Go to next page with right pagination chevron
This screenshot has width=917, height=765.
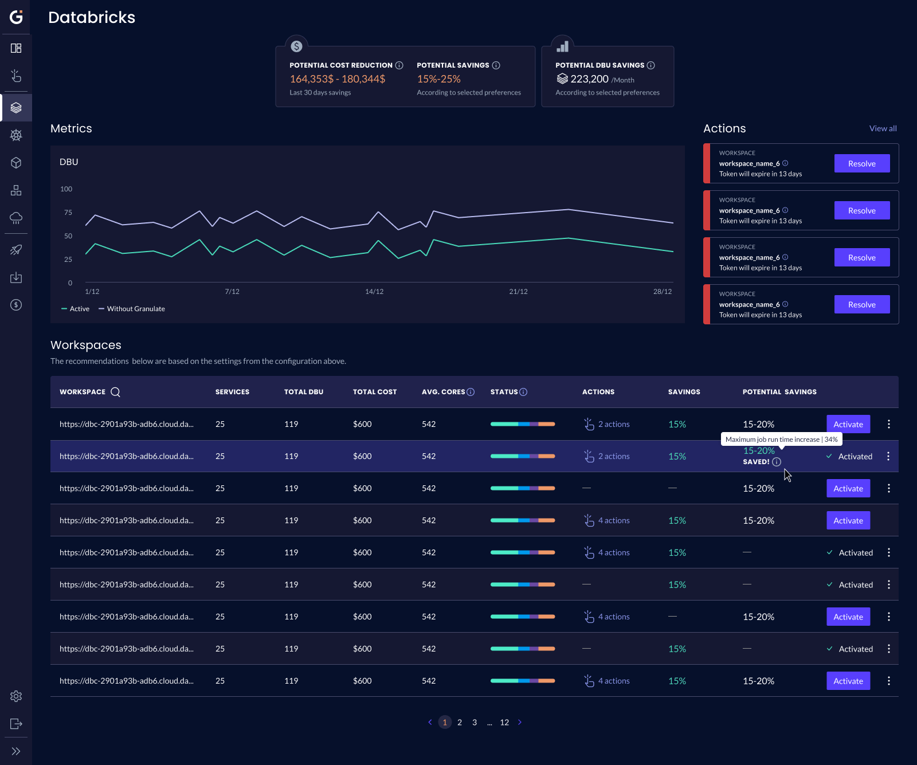pyautogui.click(x=520, y=722)
